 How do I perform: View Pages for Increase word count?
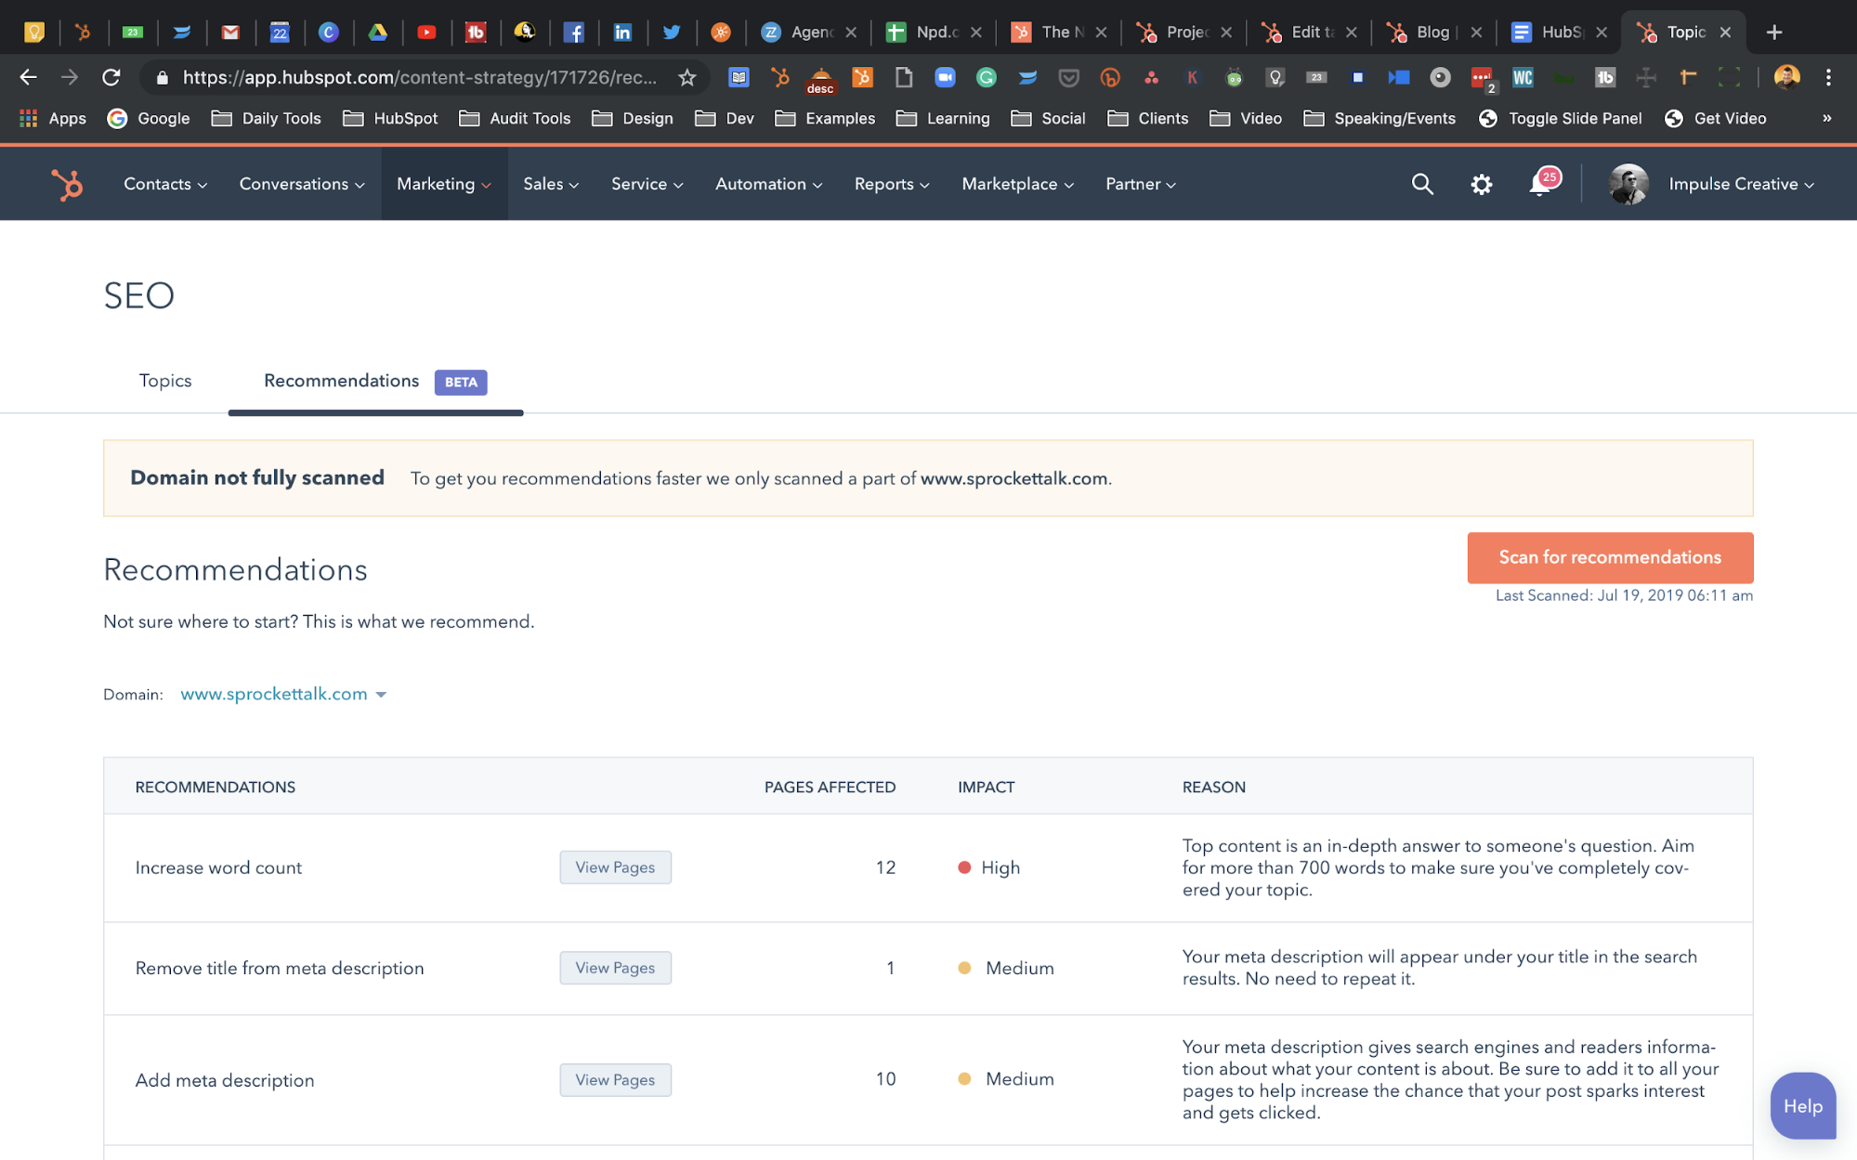614,867
